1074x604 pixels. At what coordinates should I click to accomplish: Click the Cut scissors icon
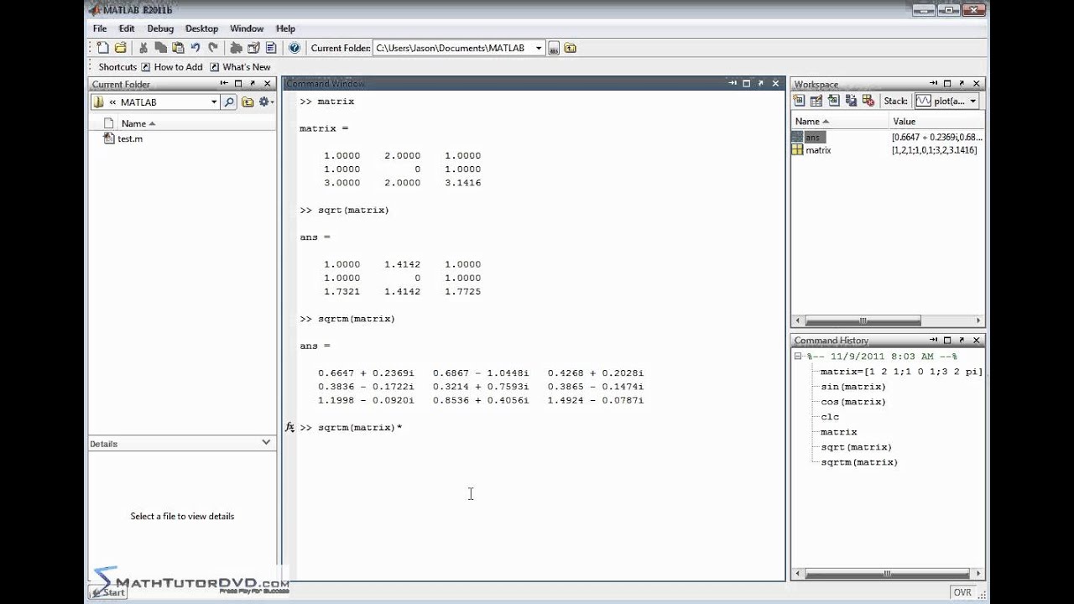143,48
